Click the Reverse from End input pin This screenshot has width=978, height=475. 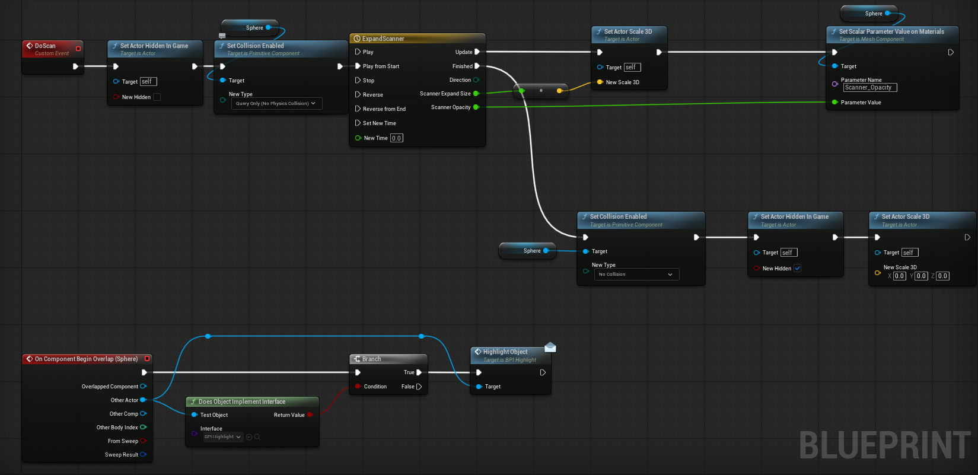358,109
